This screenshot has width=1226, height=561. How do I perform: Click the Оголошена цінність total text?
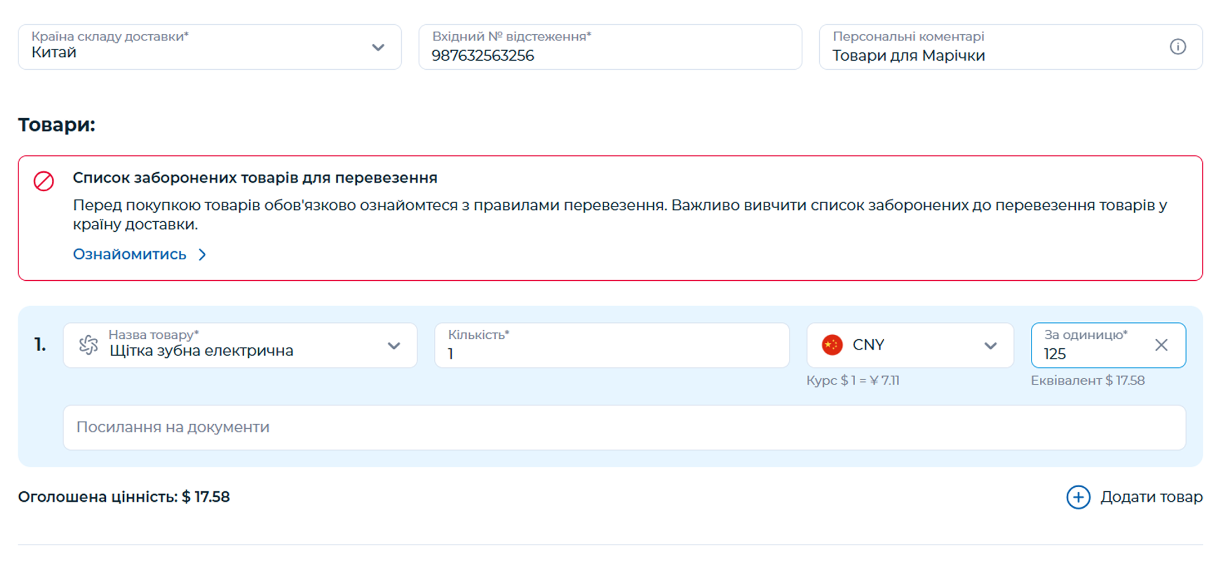[124, 497]
